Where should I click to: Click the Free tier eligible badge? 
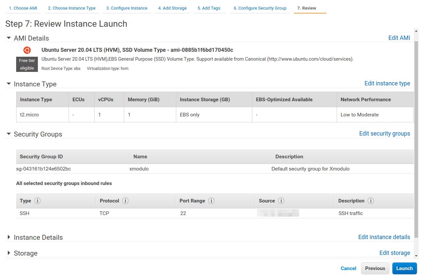[x=27, y=64]
